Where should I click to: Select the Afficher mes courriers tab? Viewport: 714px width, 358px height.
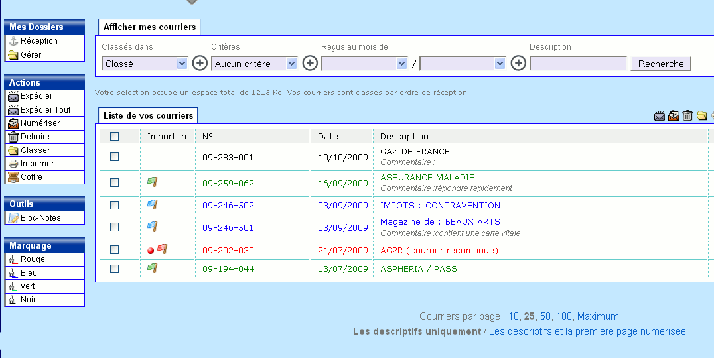point(149,27)
